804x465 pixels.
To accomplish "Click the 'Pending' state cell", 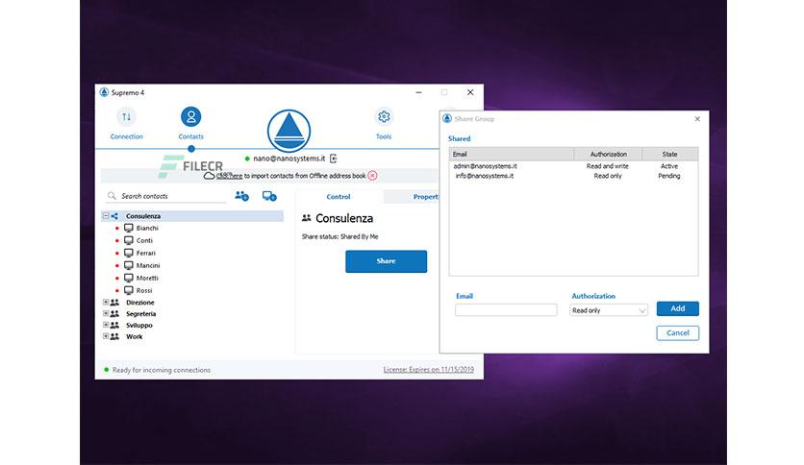I will pyautogui.click(x=669, y=176).
